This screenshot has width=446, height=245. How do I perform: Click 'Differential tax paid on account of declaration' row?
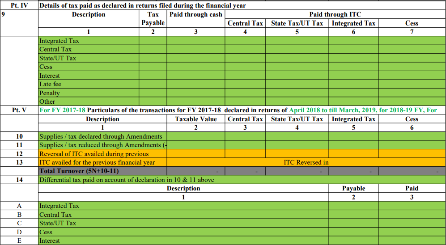point(242,180)
